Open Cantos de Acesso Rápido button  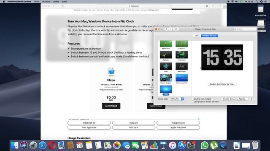[x=235, y=99]
